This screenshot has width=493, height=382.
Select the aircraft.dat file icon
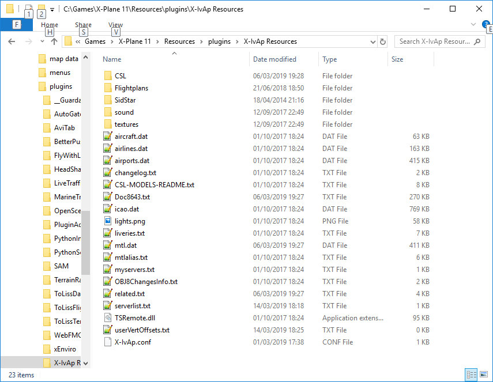tap(107, 137)
